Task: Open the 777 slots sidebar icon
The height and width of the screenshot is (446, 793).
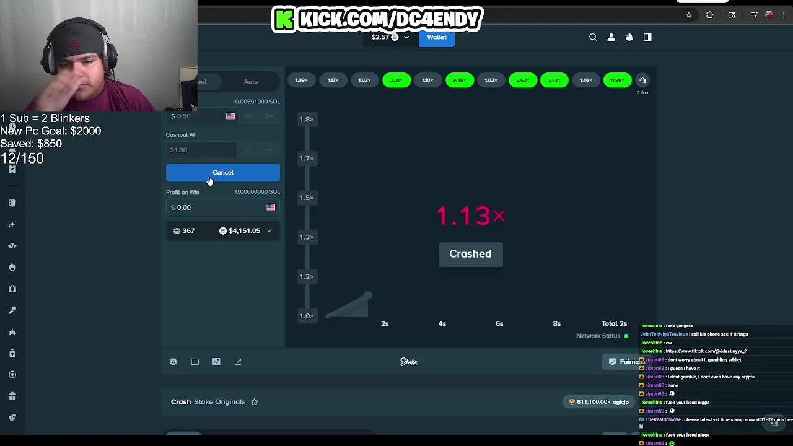Action: click(x=12, y=246)
